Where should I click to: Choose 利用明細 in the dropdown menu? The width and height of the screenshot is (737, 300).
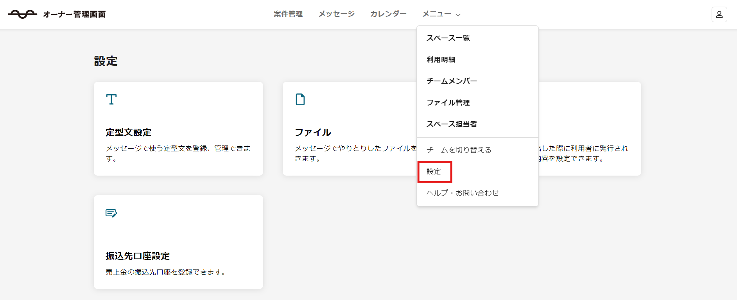(x=441, y=59)
